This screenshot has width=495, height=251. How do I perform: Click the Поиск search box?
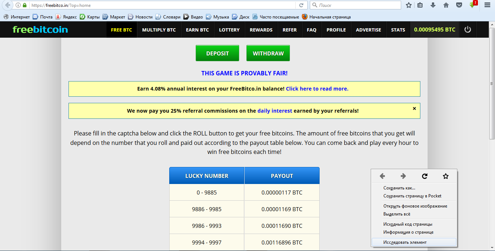pyautogui.click(x=355, y=5)
